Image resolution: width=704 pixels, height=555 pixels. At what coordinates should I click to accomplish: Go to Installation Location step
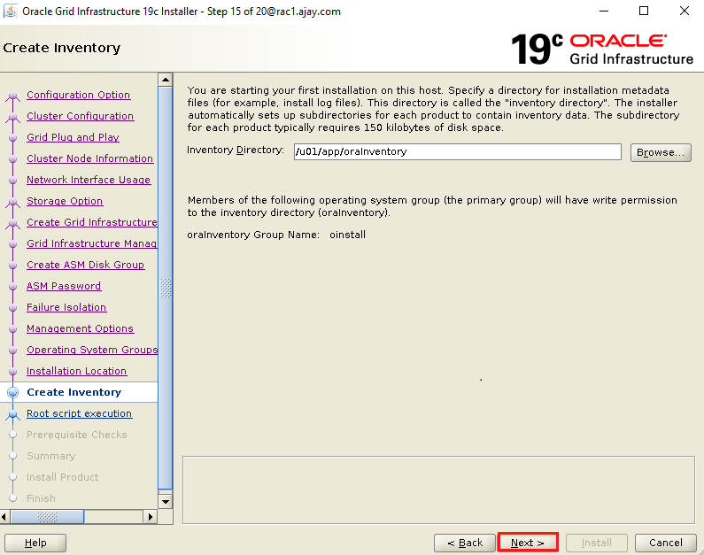76,371
